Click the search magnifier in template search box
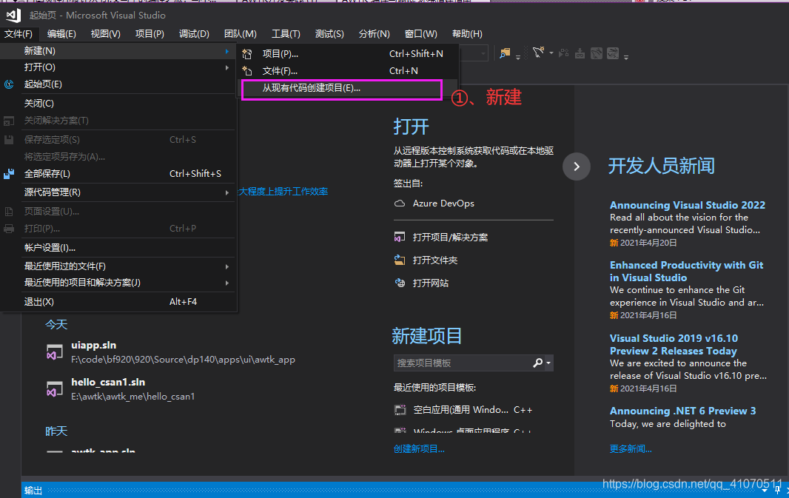This screenshot has width=789, height=498. tap(537, 363)
